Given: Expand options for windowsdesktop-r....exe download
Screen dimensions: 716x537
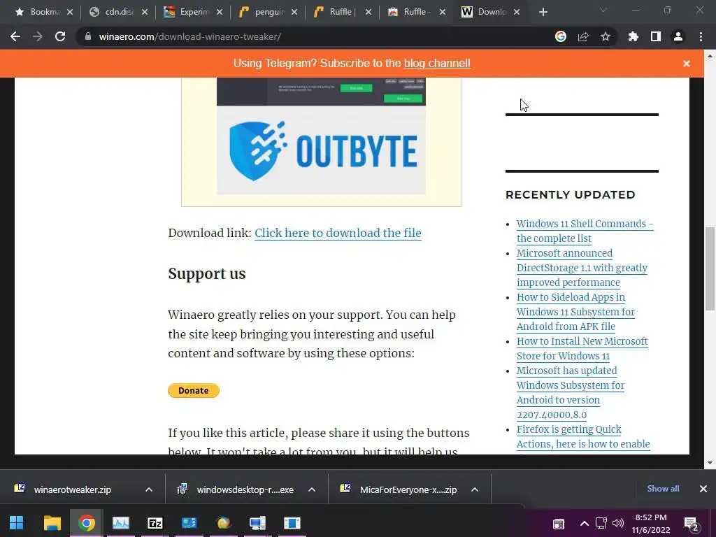Looking at the screenshot, I should click(312, 489).
